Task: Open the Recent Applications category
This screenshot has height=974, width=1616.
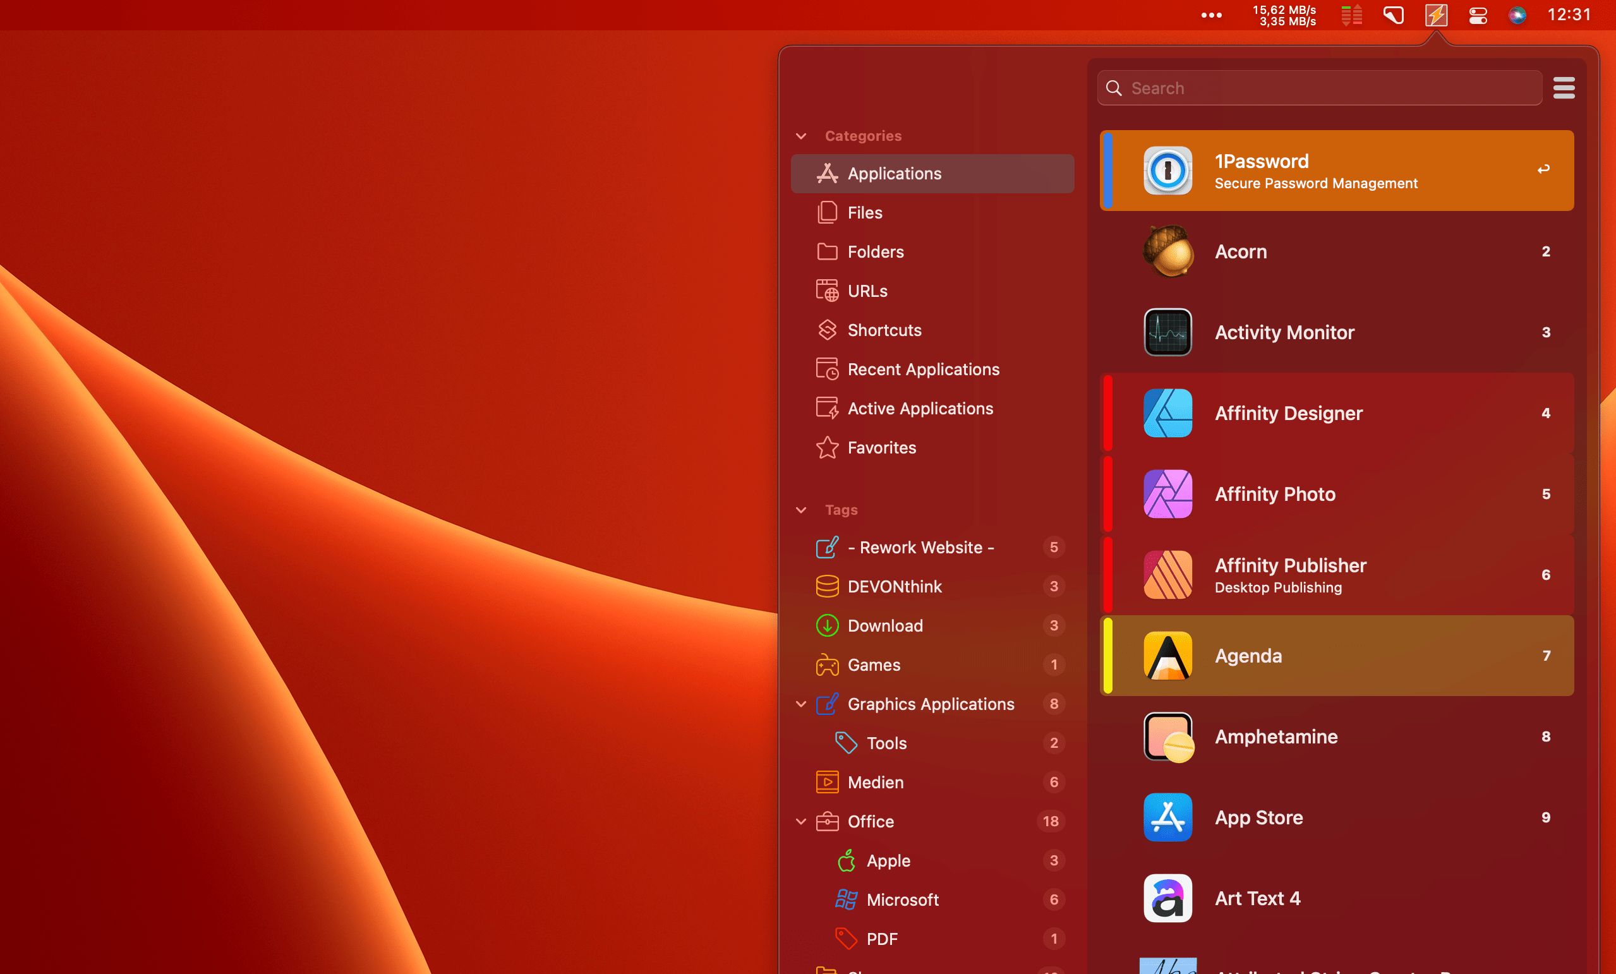Action: [932, 370]
